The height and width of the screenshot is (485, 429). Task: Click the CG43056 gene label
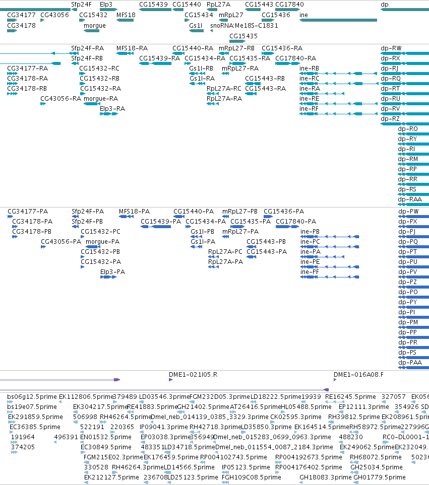54,15
